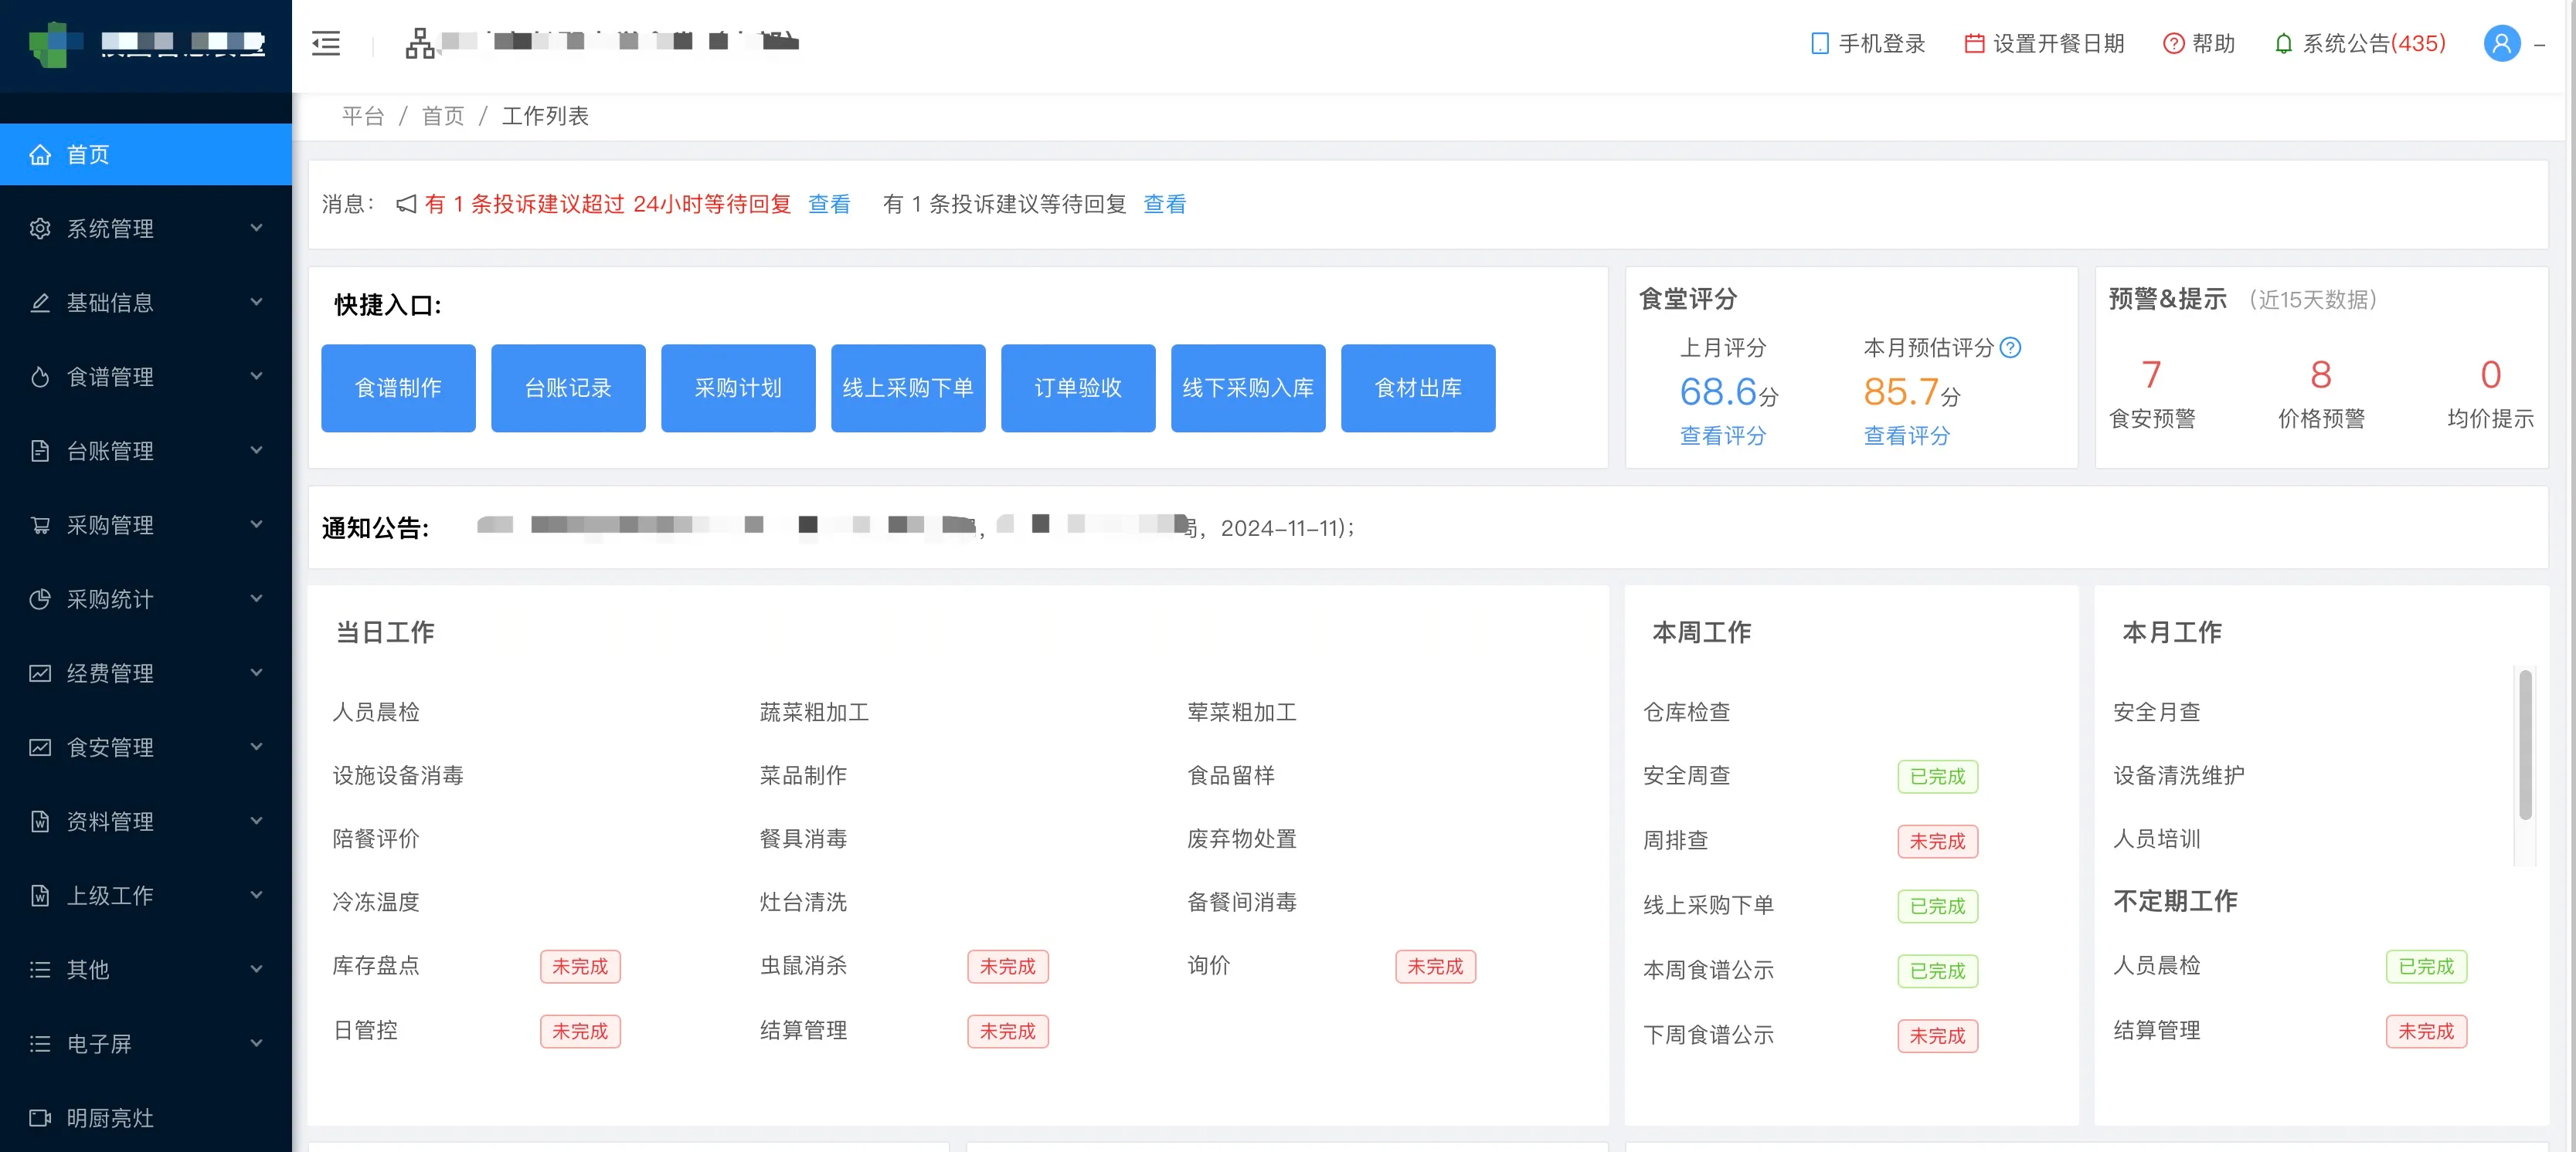This screenshot has width=2576, height=1152.
Task: Click the chart icon beside 经费管理
Action: 40,673
